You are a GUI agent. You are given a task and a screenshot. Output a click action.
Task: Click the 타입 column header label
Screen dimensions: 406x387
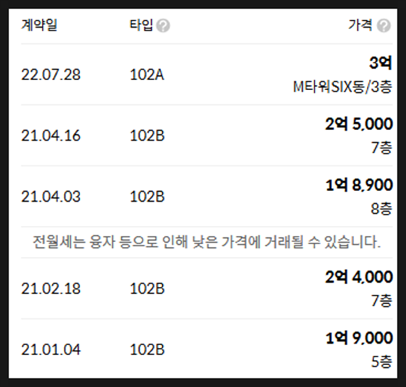coord(141,26)
